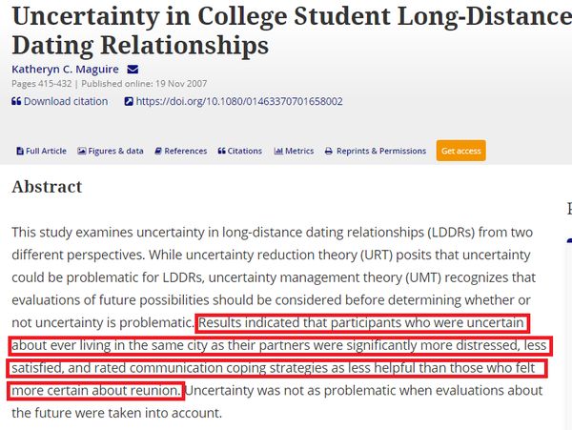The height and width of the screenshot is (430, 572).
Task: Click the Abstract section heading
Action: point(47,187)
